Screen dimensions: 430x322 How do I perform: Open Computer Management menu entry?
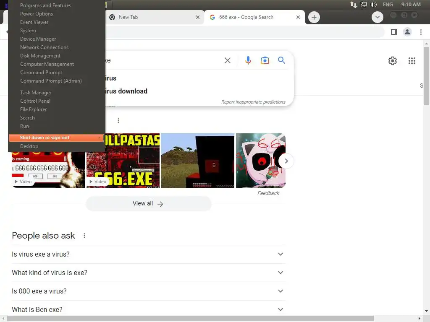tap(47, 64)
